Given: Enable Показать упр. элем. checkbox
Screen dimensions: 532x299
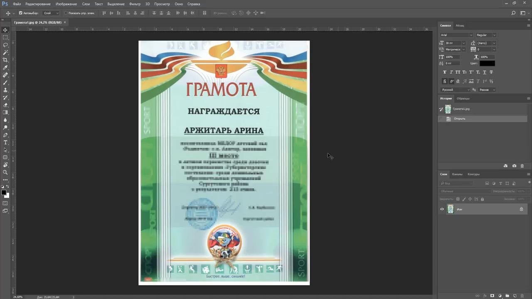Looking at the screenshot, I should click(x=66, y=13).
